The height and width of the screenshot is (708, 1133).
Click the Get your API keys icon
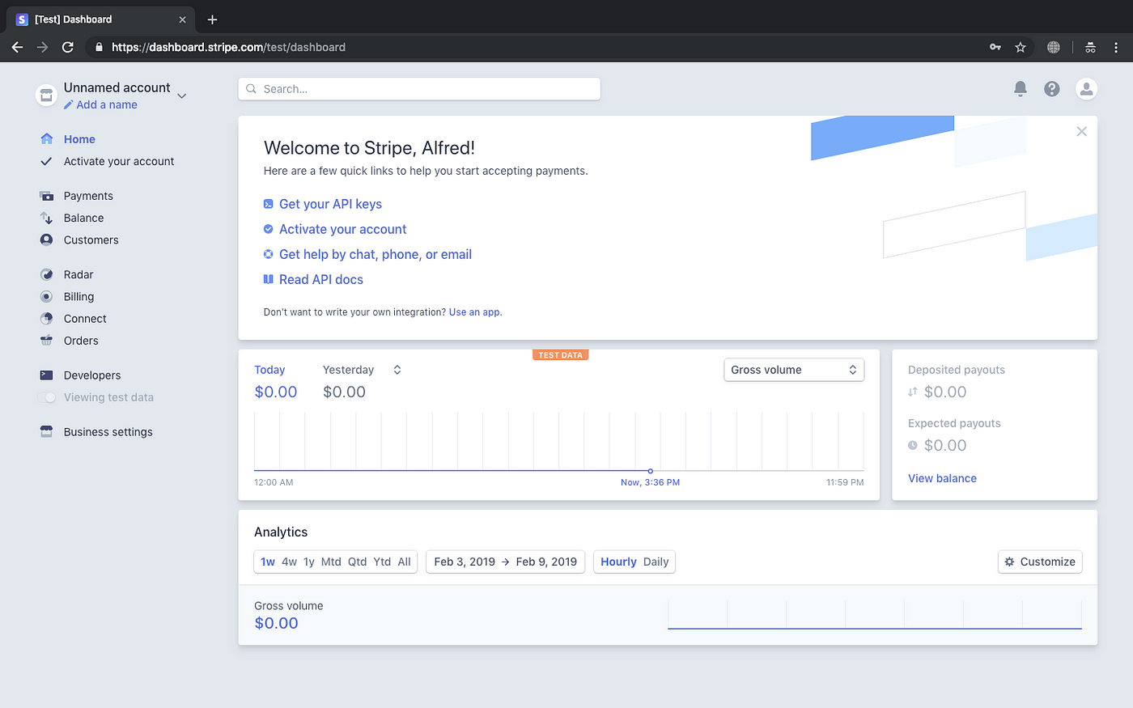click(269, 204)
